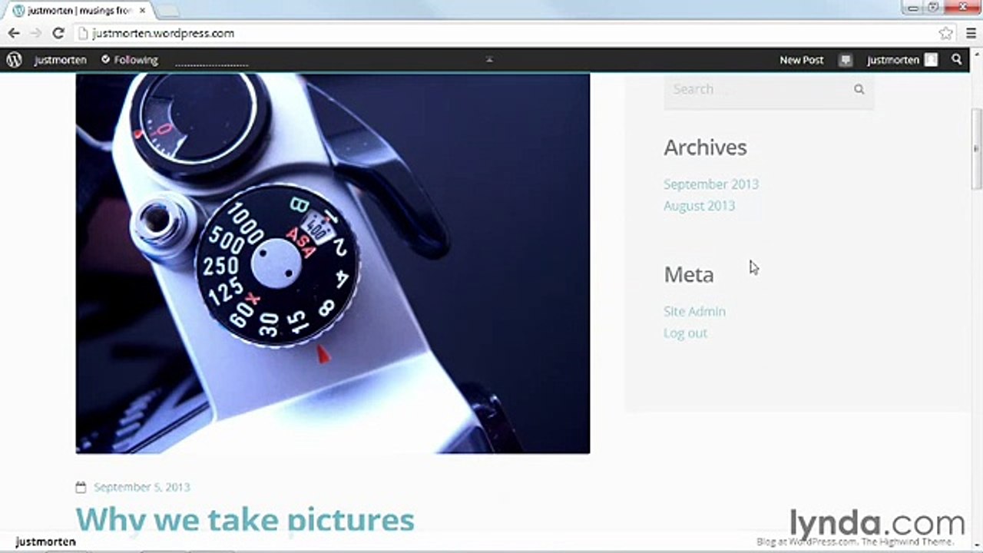The image size is (983, 553).
Task: Click the sidebar search magnifier icon
Action: click(859, 89)
